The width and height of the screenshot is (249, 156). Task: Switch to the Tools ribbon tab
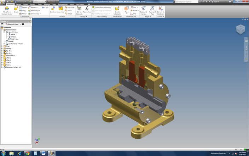tap(40, 4)
